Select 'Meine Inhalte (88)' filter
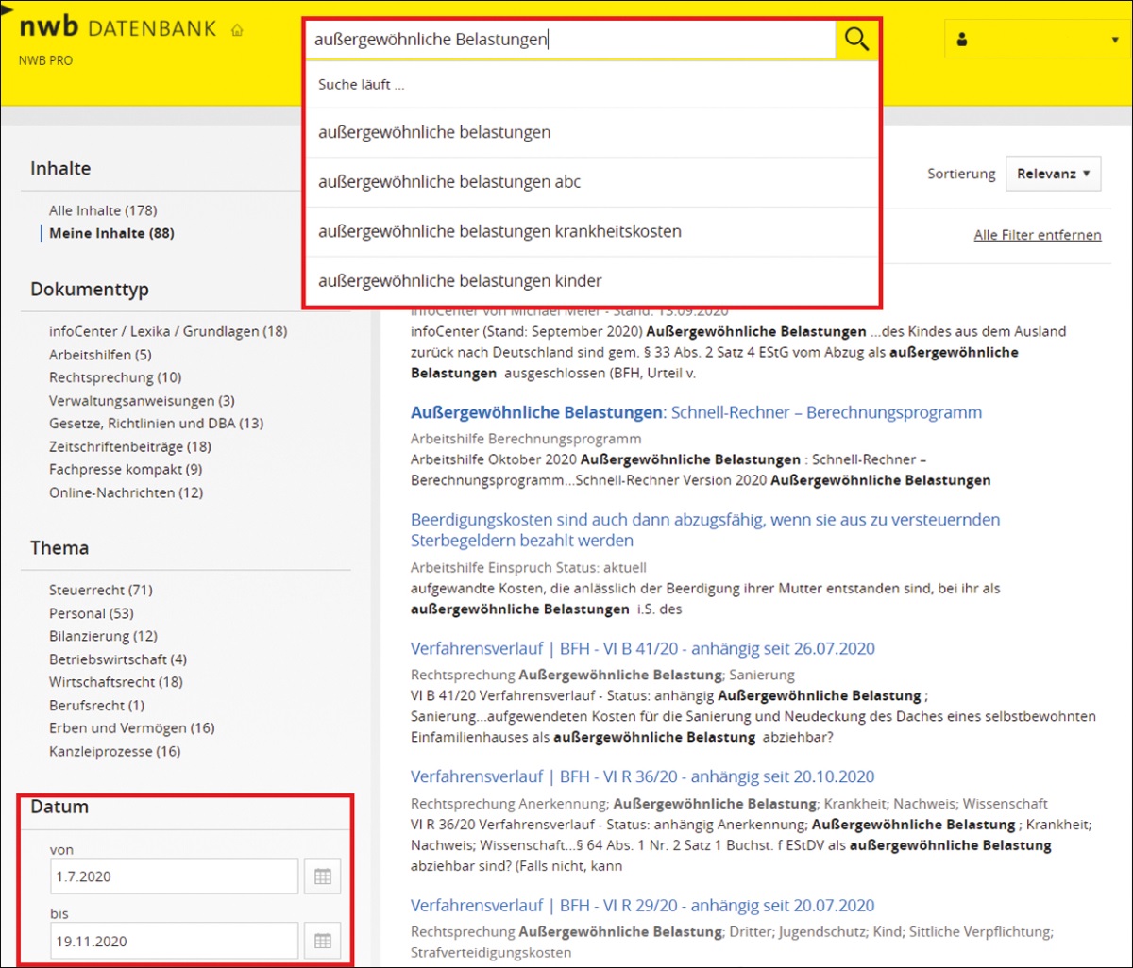 (111, 233)
